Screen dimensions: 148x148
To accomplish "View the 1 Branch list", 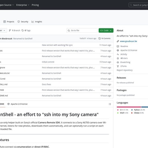I will pyautogui.click(x=15, y=30).
